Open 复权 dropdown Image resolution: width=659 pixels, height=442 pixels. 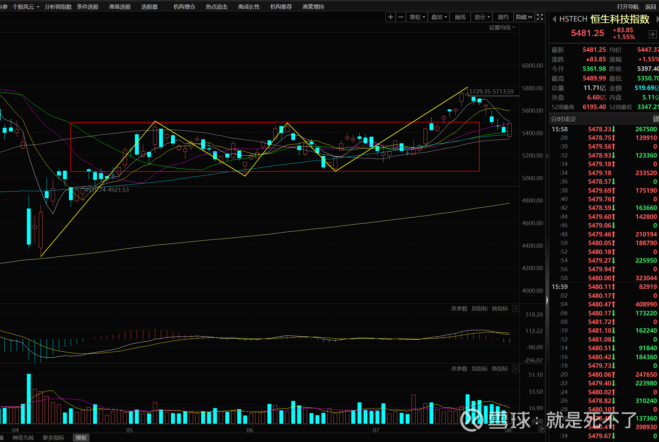tap(417, 17)
